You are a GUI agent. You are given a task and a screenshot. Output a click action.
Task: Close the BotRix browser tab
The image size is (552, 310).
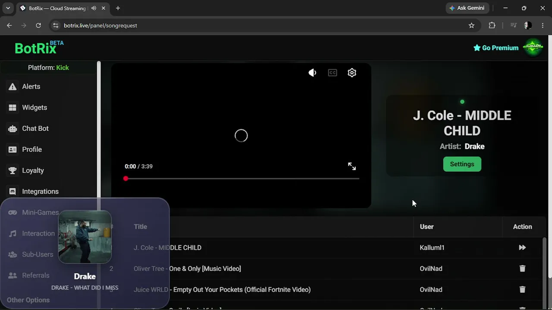point(104,8)
